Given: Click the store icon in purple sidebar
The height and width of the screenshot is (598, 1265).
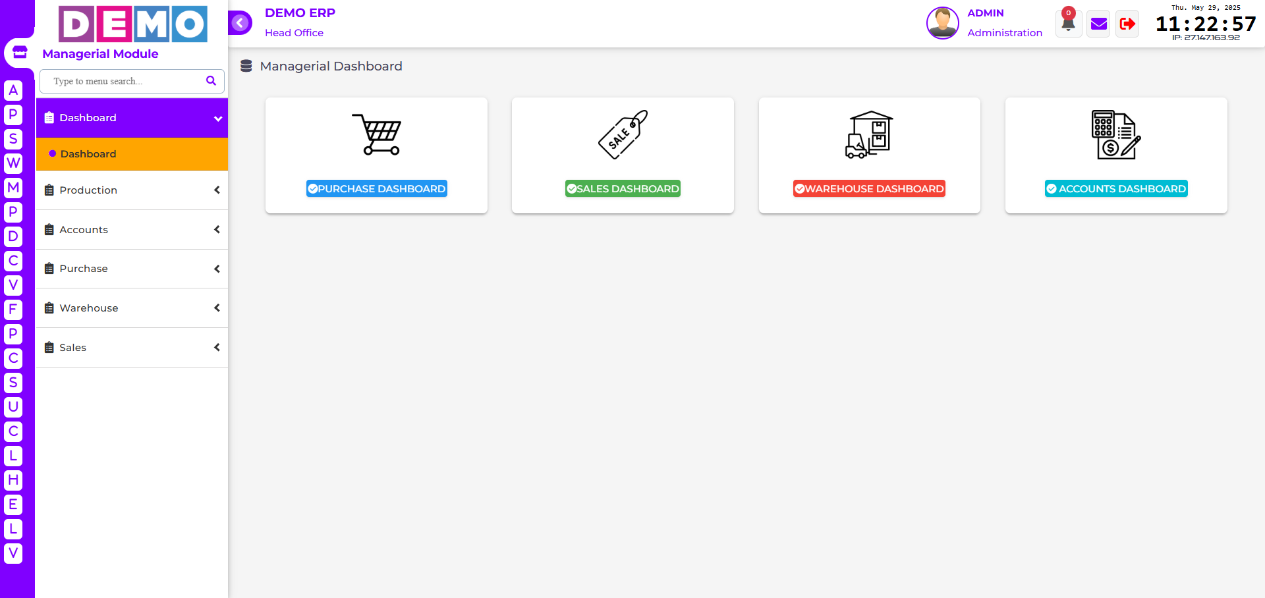Looking at the screenshot, I should [20, 53].
